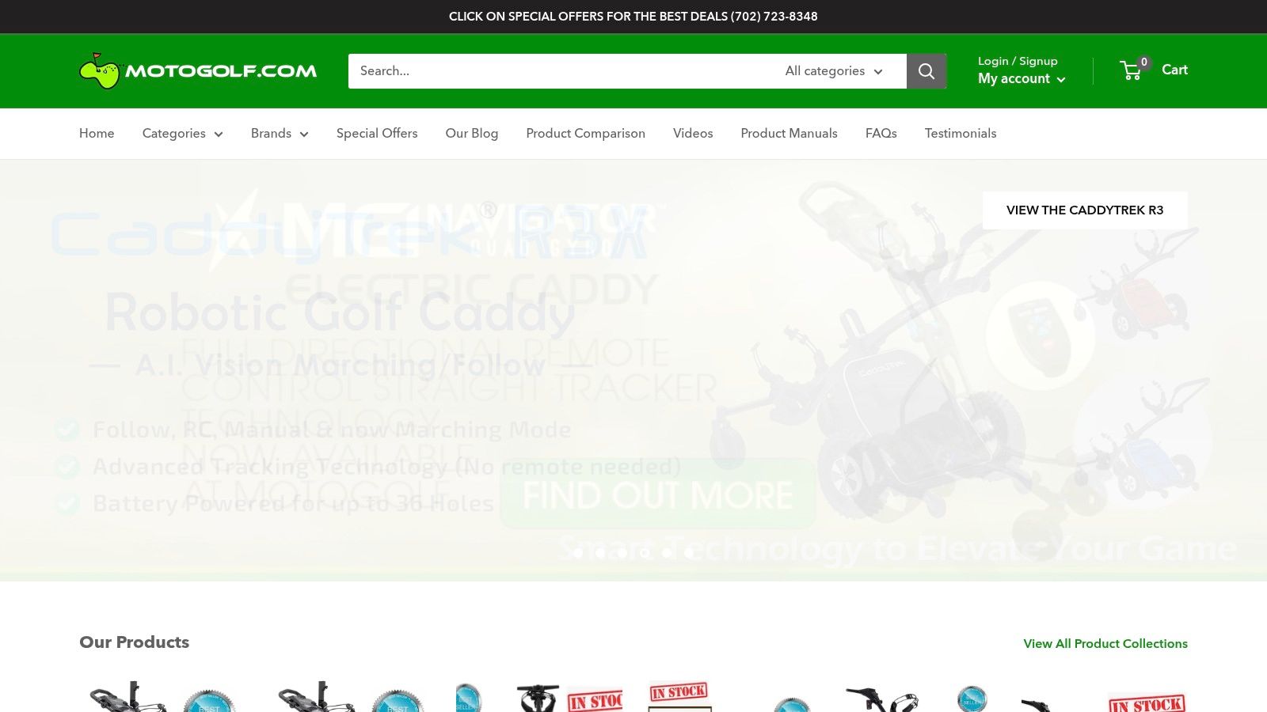Focus the Search... input field
Viewport: 1267px width, 712px height.
coord(561,71)
